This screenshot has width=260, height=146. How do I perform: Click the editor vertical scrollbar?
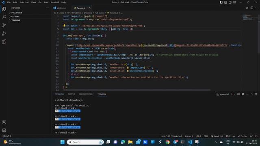(259, 34)
